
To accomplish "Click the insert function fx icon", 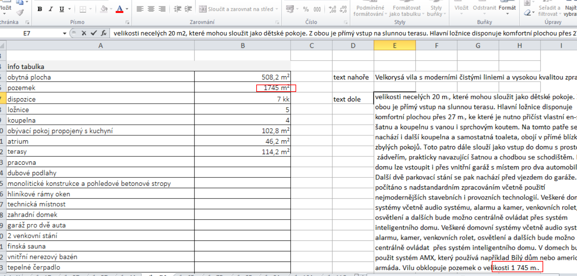I will [x=104, y=33].
